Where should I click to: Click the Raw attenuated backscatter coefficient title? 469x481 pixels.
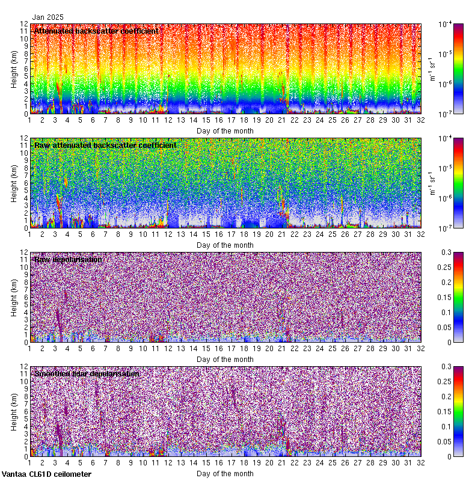click(x=105, y=145)
